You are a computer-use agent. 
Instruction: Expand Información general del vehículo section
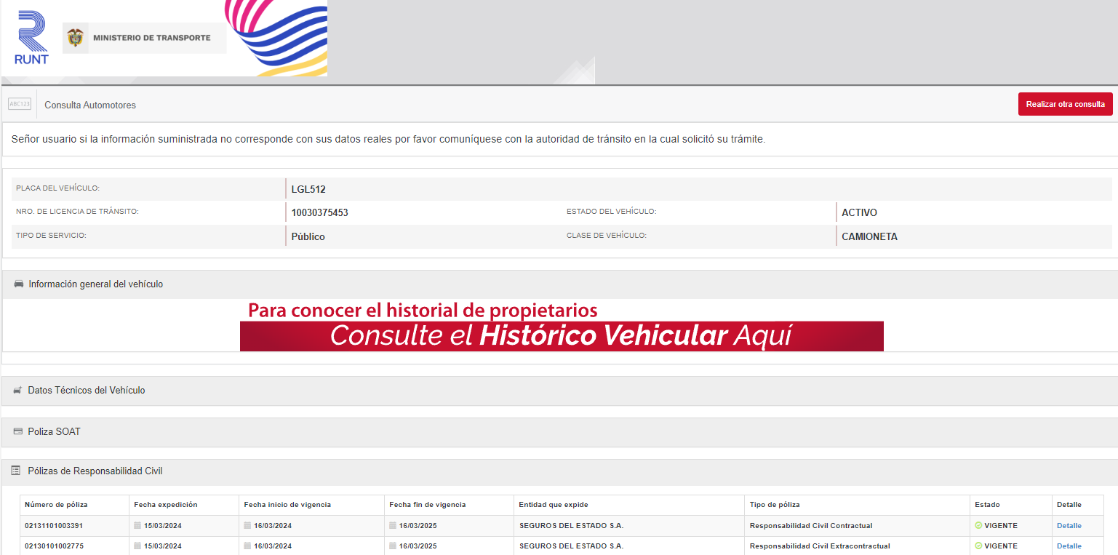point(96,284)
